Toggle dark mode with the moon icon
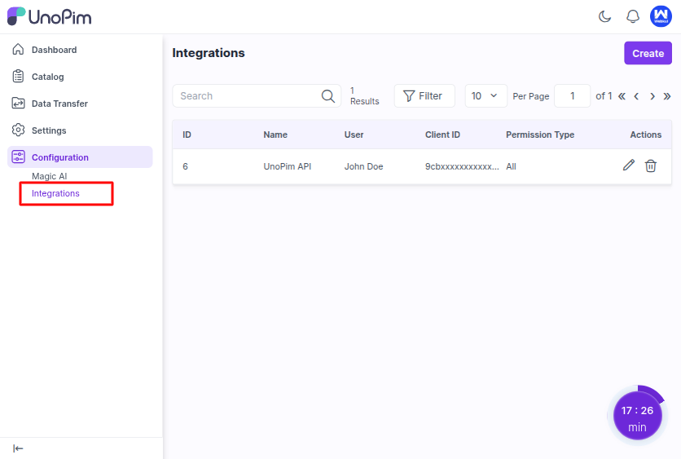This screenshot has width=681, height=459. pos(604,16)
